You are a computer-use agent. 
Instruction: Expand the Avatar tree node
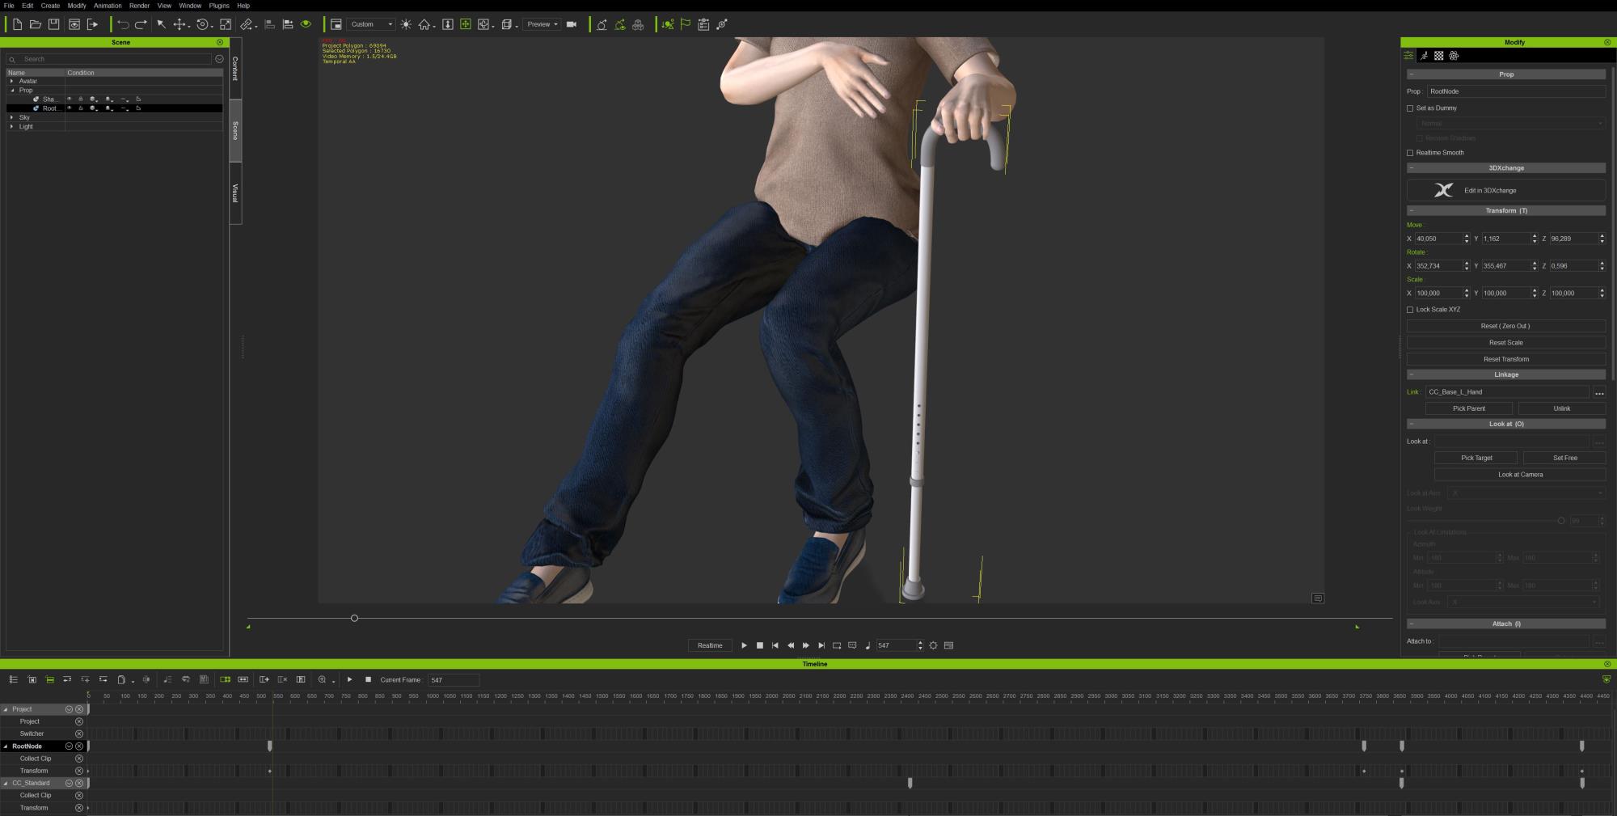click(11, 81)
